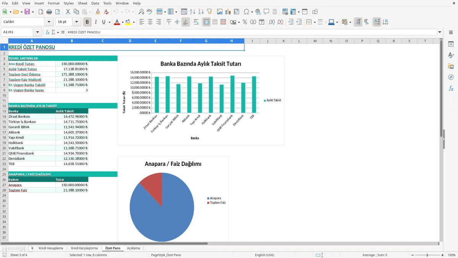Toggle Align Left
The image size is (458, 258).
142,22
